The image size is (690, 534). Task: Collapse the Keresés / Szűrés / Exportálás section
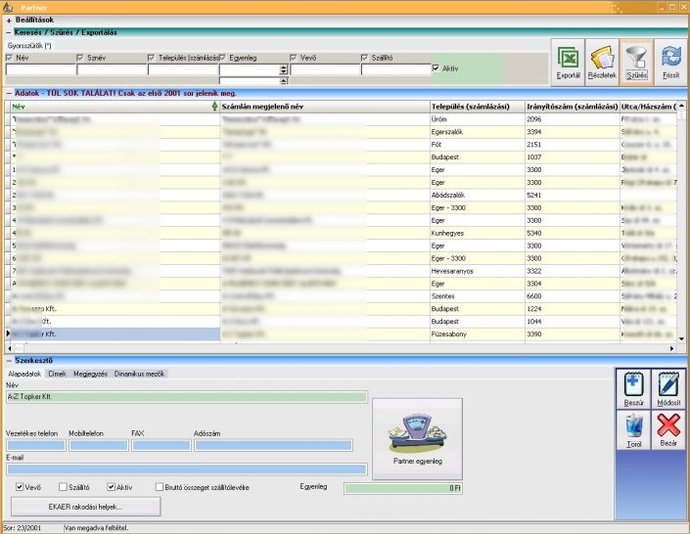9,32
